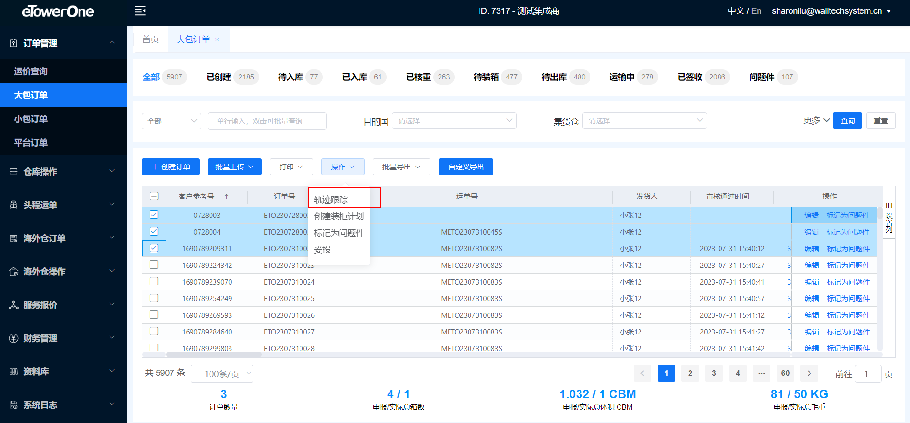
Task: Sort by 客户参考号 ascending arrow
Action: (x=227, y=196)
